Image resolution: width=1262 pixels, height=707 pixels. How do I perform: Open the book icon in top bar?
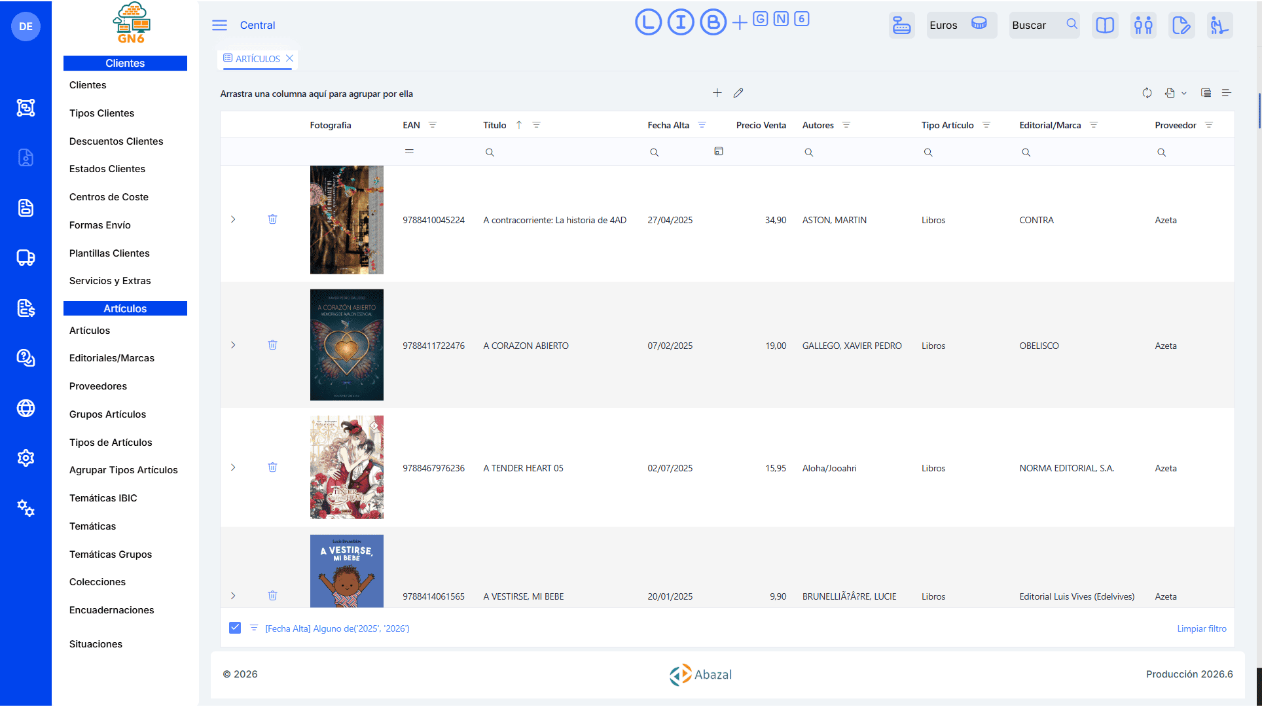1105,25
